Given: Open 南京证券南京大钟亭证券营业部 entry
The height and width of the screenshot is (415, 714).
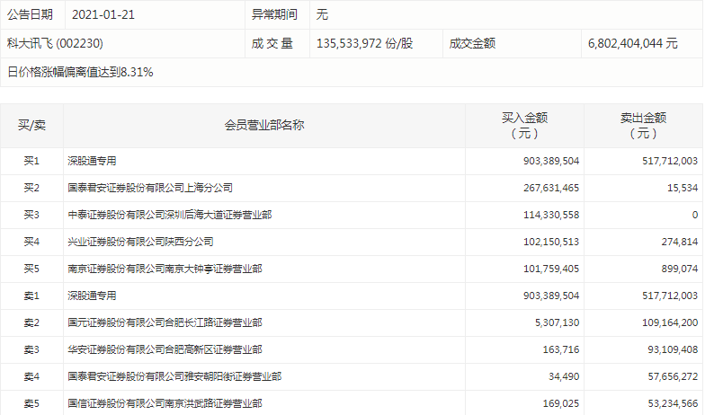Looking at the screenshot, I should click(165, 269).
